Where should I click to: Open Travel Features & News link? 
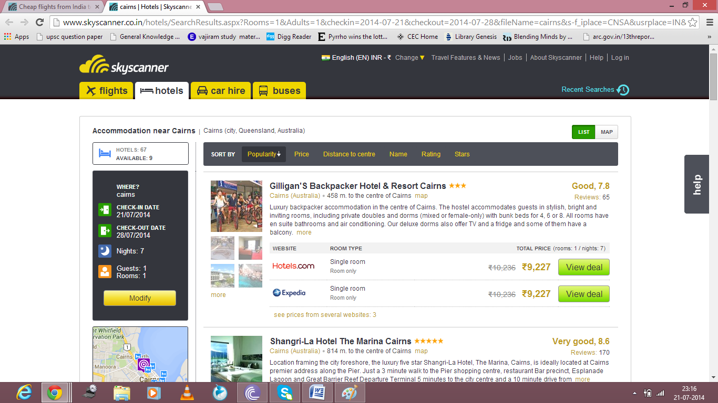pos(466,58)
